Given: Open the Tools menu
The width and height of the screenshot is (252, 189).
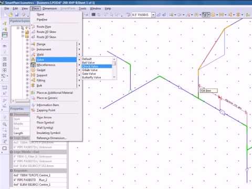Looking at the screenshot, I should tap(82, 8).
